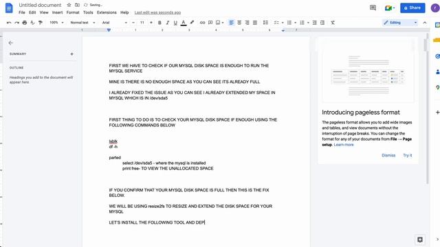Open line and paragraph spacing
Image resolution: width=440 pixels, height=247 pixels.
click(x=265, y=23)
